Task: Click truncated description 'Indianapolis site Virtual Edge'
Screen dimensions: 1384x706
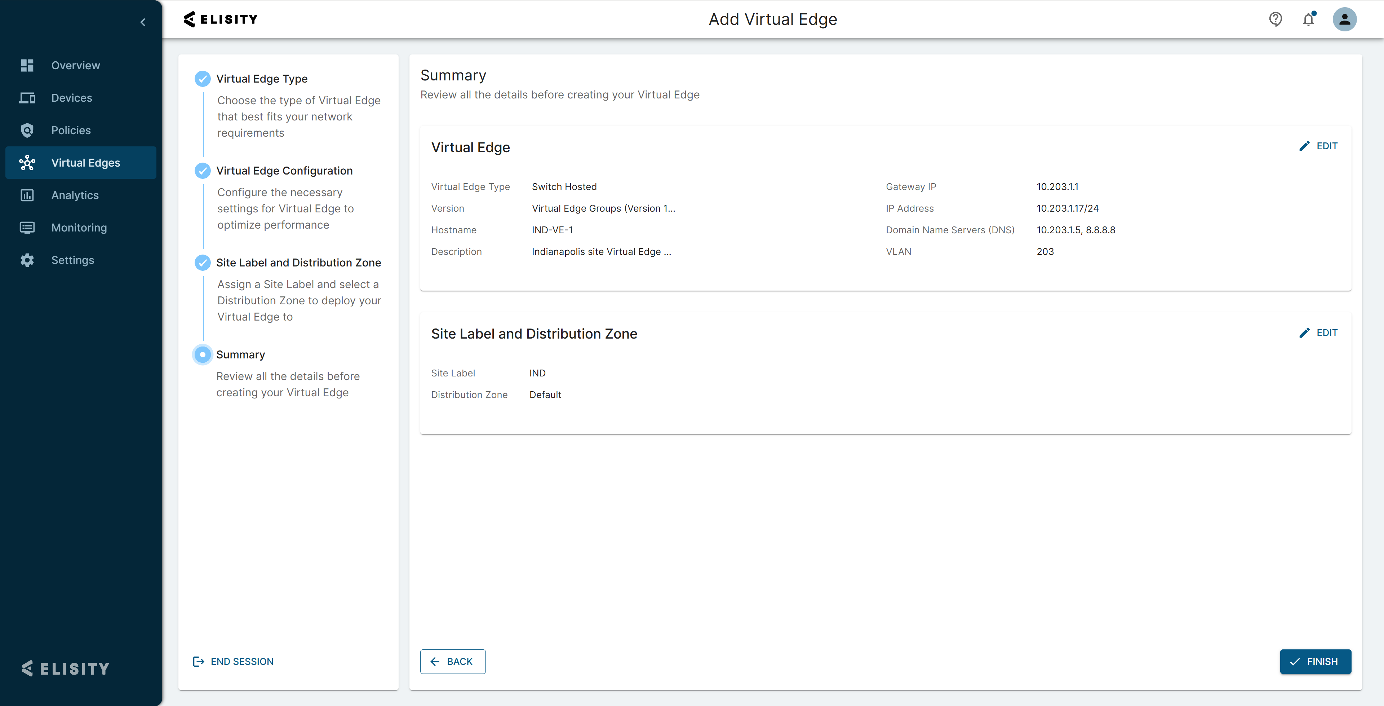Action: coord(601,251)
